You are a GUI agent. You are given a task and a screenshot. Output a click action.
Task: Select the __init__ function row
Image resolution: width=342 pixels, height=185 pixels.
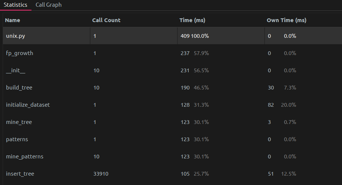[x=172, y=70]
